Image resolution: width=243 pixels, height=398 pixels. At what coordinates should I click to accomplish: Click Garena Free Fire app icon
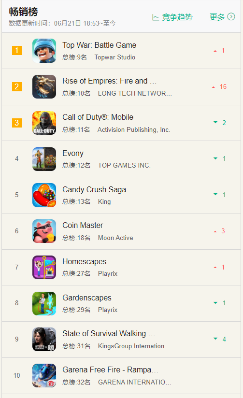click(44, 375)
